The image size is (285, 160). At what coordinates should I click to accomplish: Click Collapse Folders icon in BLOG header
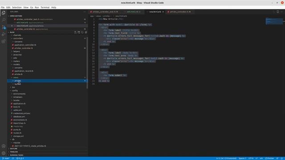86,32
